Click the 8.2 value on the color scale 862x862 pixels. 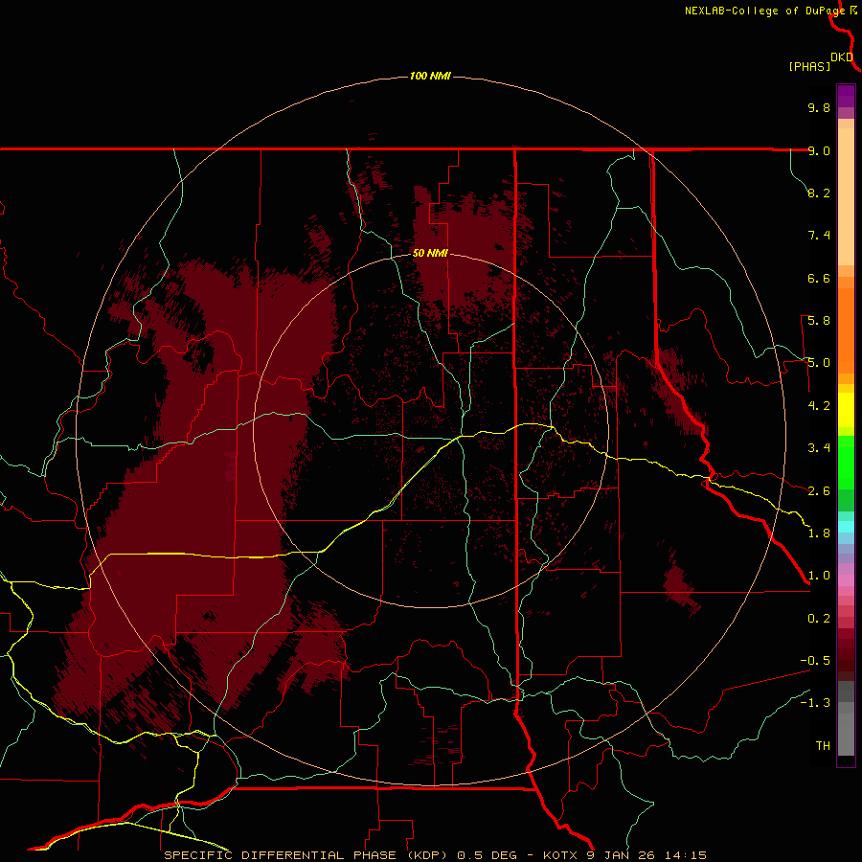819,193
